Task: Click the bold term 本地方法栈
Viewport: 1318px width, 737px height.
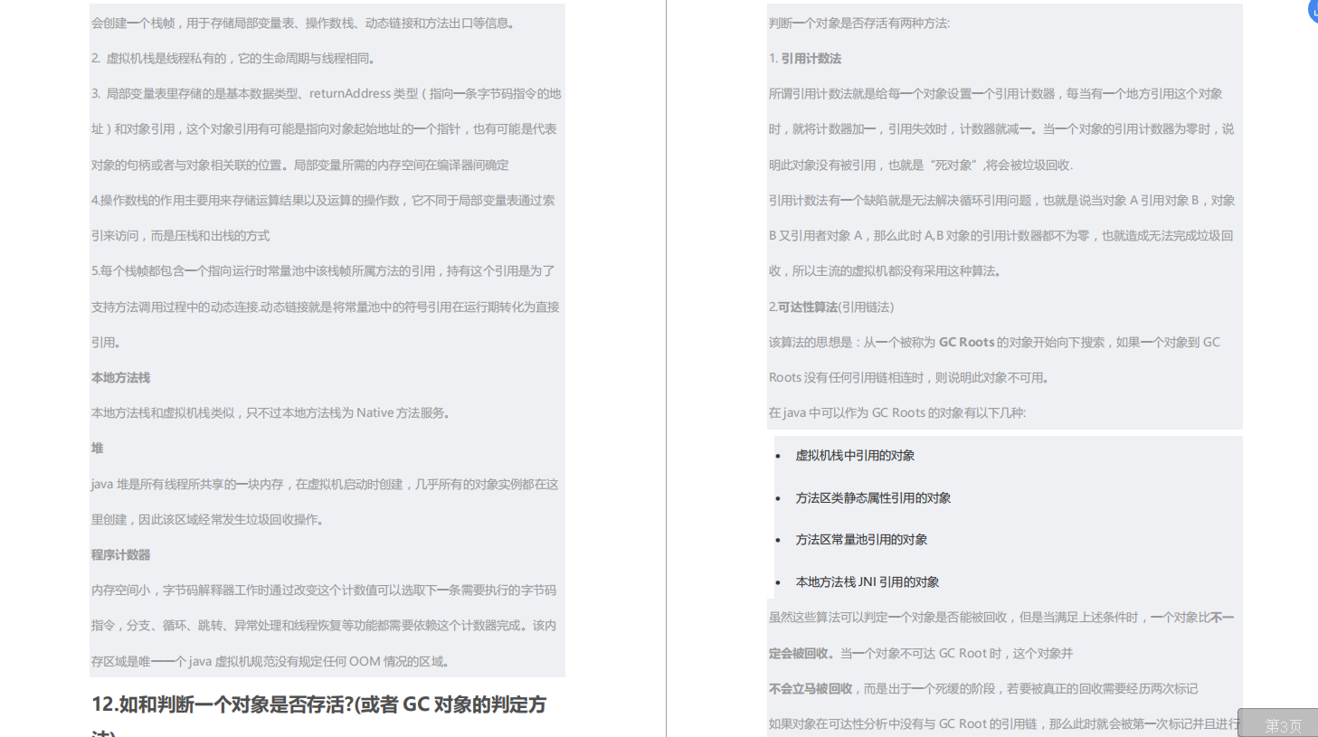Action: point(120,377)
